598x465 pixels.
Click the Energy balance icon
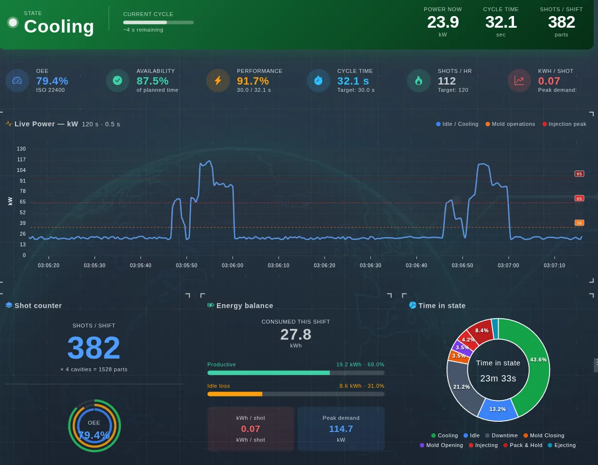[211, 305]
